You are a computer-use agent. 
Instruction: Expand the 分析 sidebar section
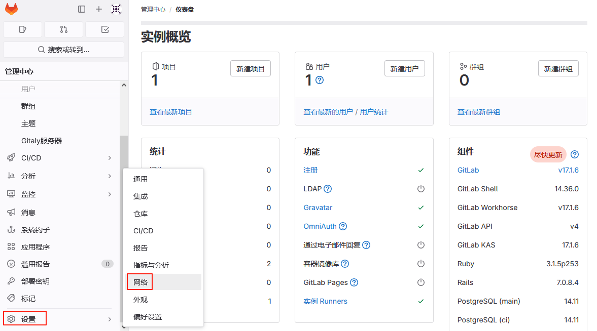point(109,176)
